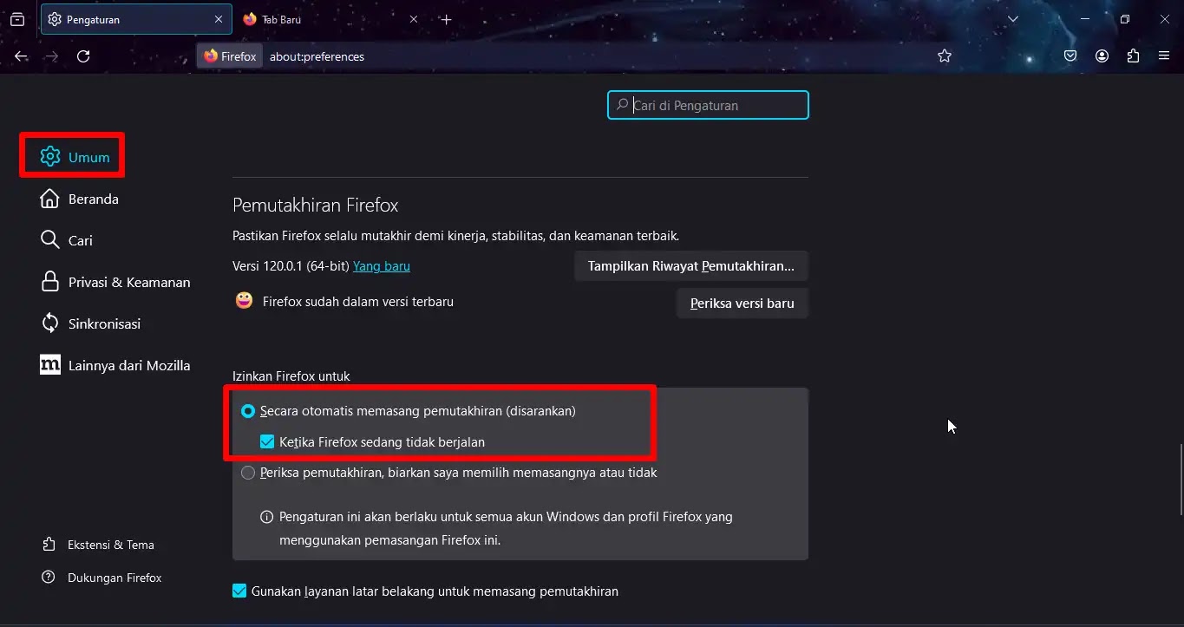Screen dimensions: 1184x627
Task: Click Tampilkan Riwayat Pemutakhiran button
Action: click(691, 266)
